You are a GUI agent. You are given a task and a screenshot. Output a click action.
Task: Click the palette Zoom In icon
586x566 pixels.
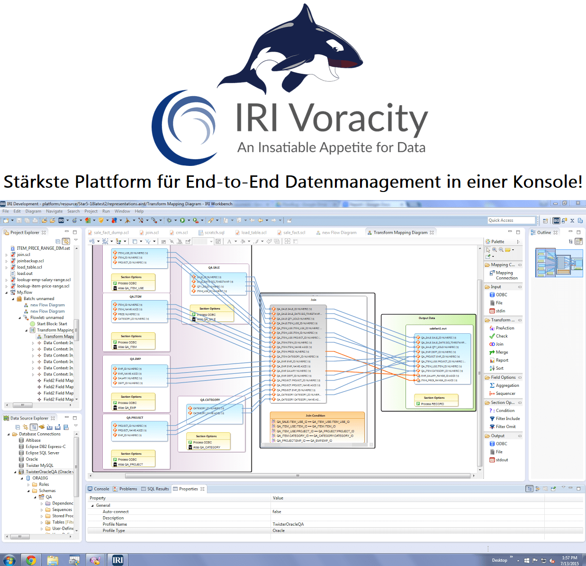click(x=495, y=249)
